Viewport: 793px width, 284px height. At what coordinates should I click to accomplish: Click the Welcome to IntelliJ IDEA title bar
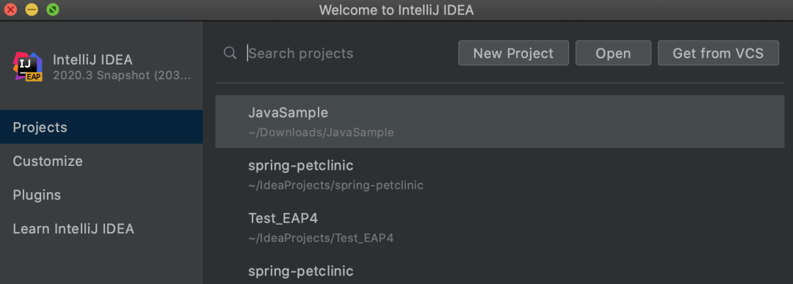(396, 10)
